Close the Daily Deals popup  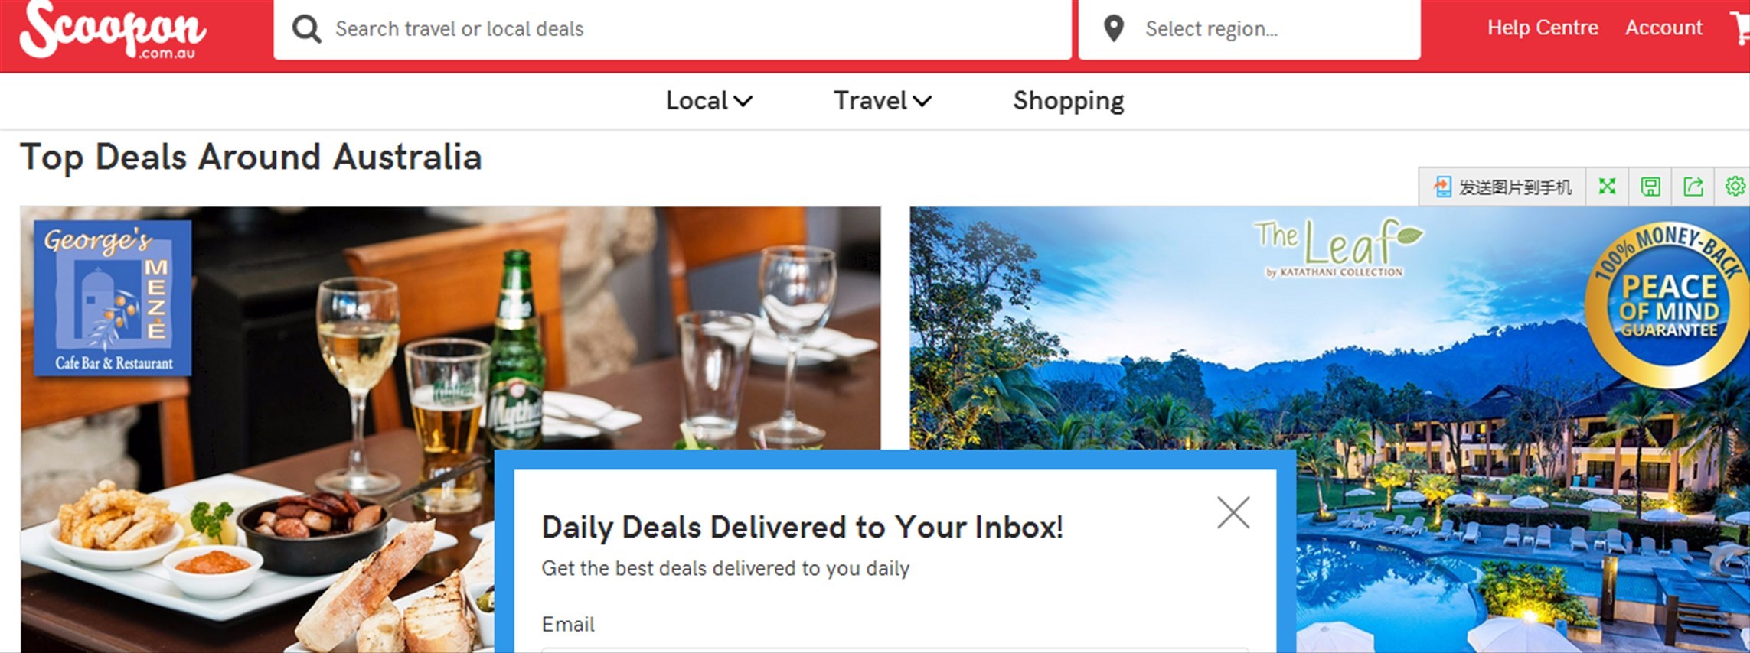tap(1233, 512)
